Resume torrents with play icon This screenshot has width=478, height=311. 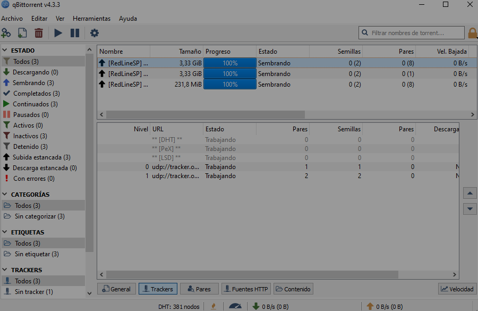point(58,32)
